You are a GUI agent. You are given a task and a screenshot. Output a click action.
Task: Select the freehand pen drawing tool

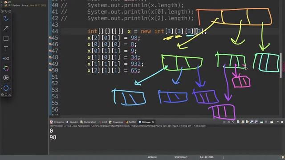click(6, 18)
